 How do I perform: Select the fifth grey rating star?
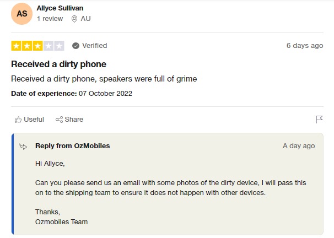pos(59,46)
